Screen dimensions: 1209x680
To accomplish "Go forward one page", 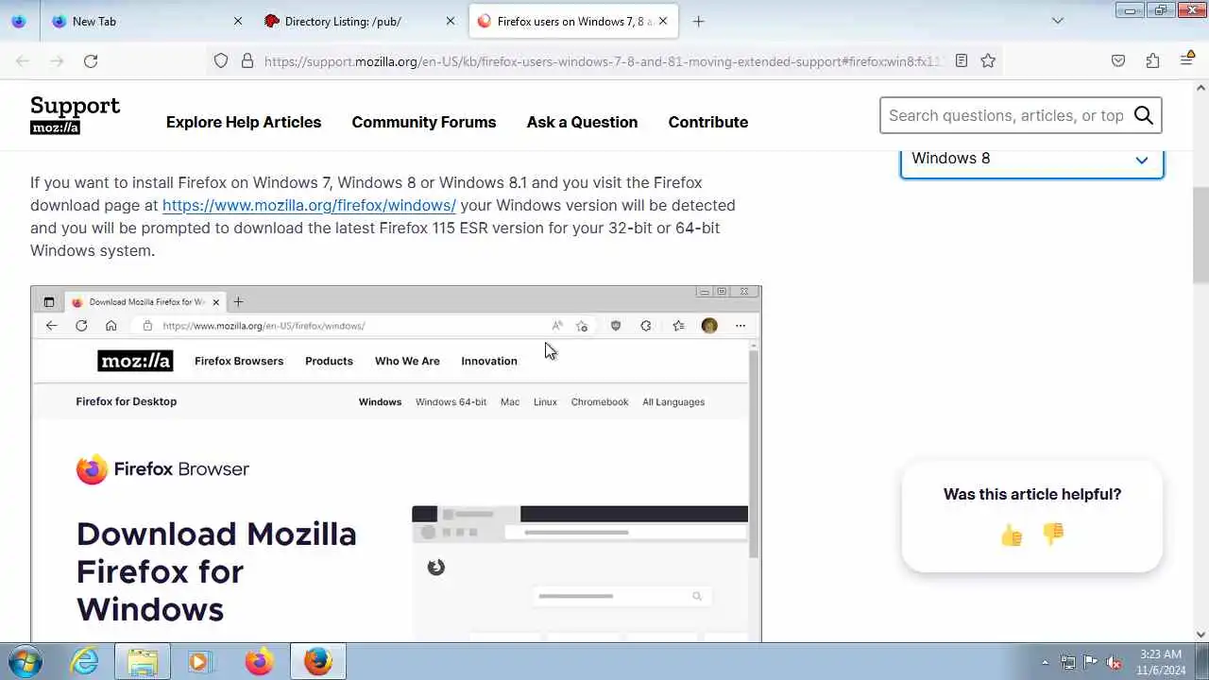I will (x=57, y=60).
